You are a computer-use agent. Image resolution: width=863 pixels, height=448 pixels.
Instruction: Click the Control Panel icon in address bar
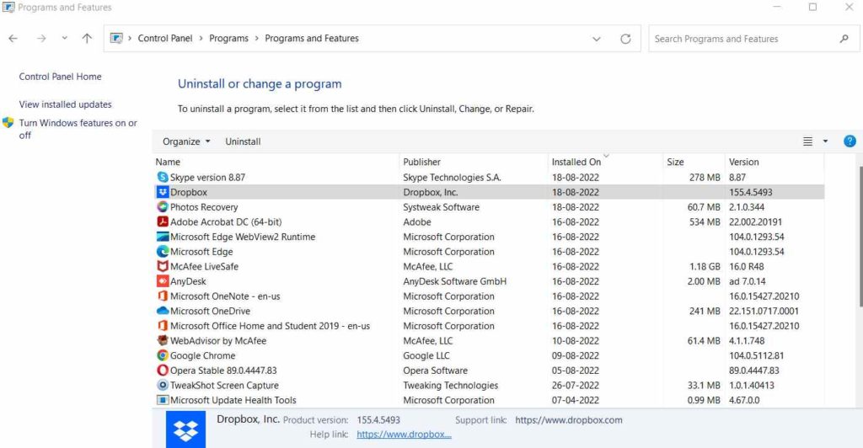tap(116, 38)
